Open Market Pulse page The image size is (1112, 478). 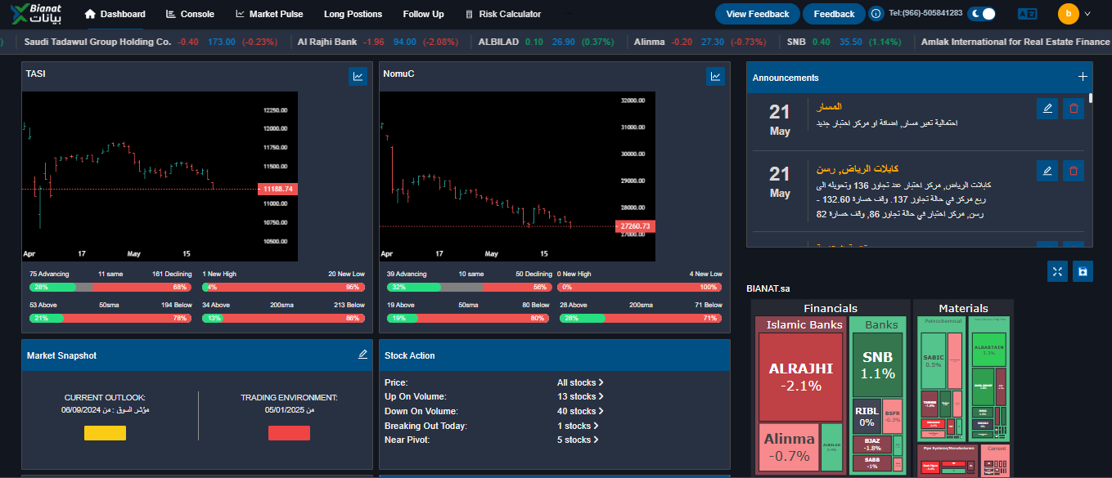269,14
